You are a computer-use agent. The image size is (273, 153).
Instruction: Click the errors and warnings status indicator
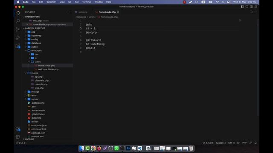coord(21,143)
